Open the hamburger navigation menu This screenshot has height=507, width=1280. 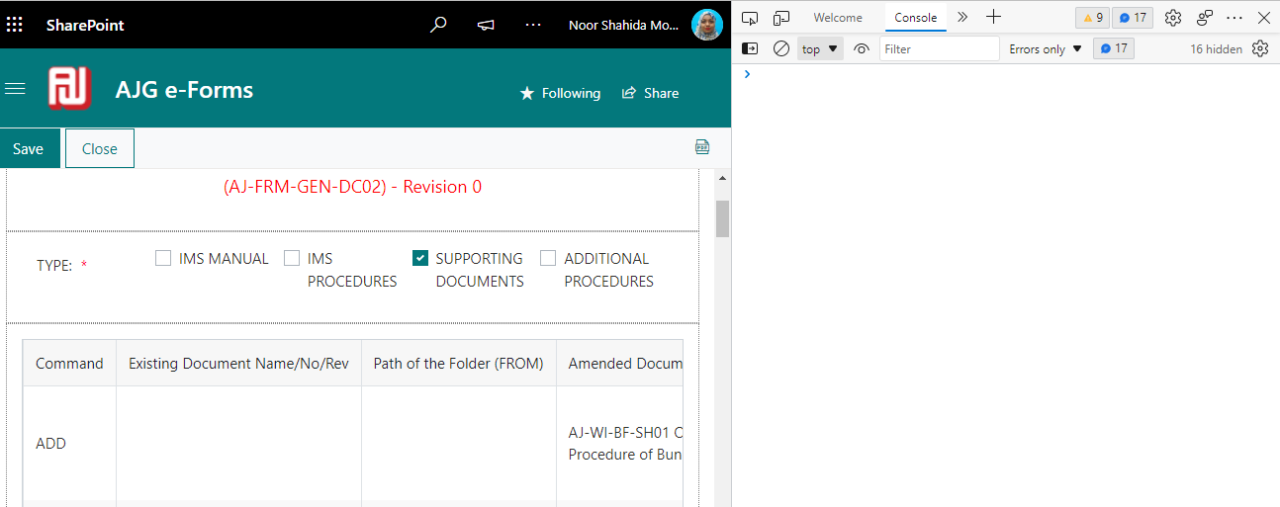[x=15, y=89]
